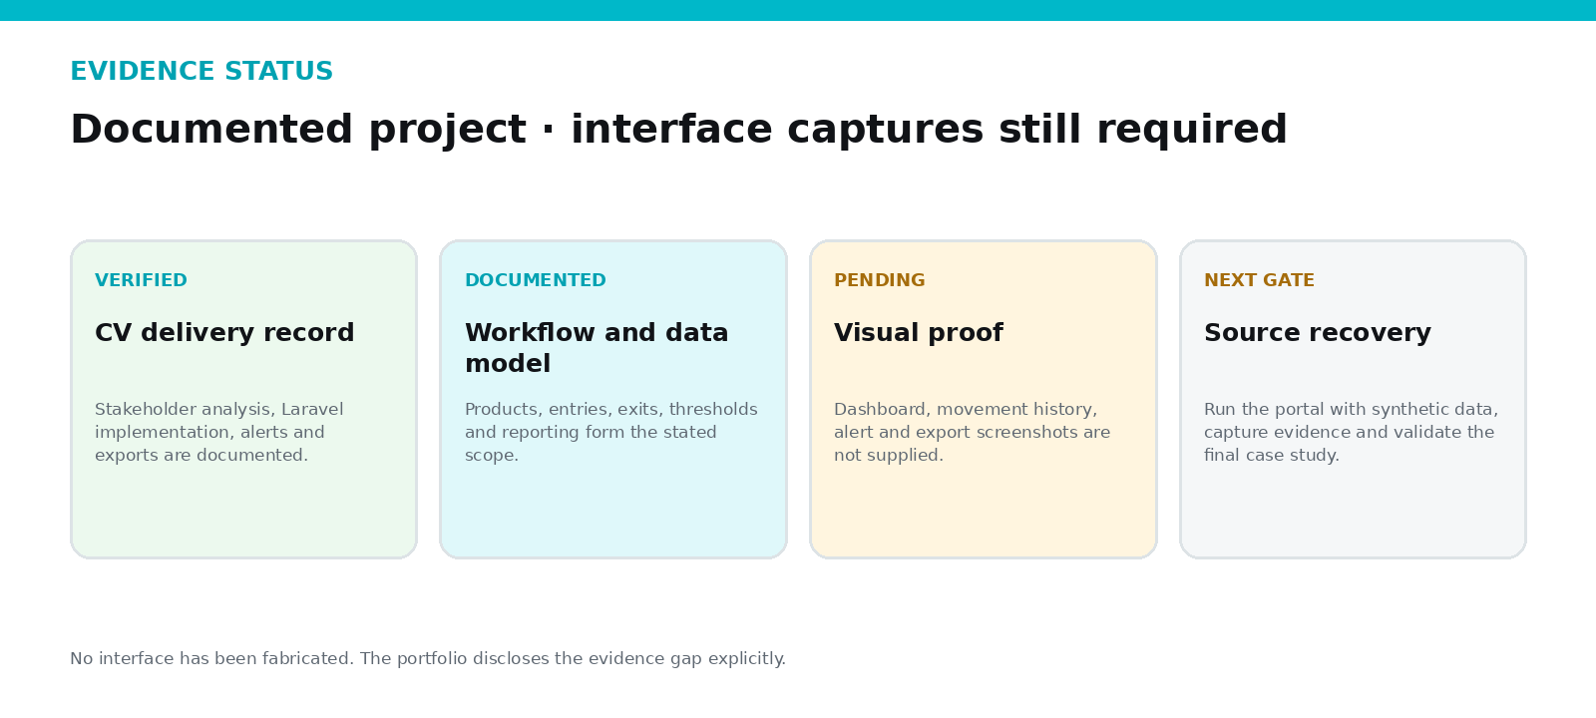Click the teal banner strip at top
This screenshot has width=1596, height=718.
(x=798, y=10)
